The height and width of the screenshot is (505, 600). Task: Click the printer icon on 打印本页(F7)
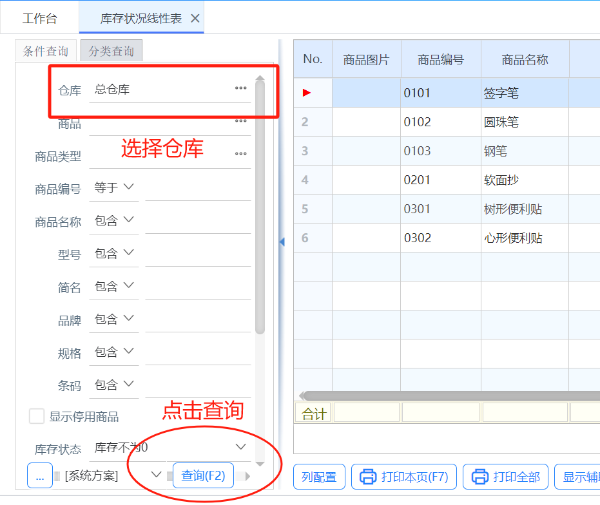coord(368,477)
